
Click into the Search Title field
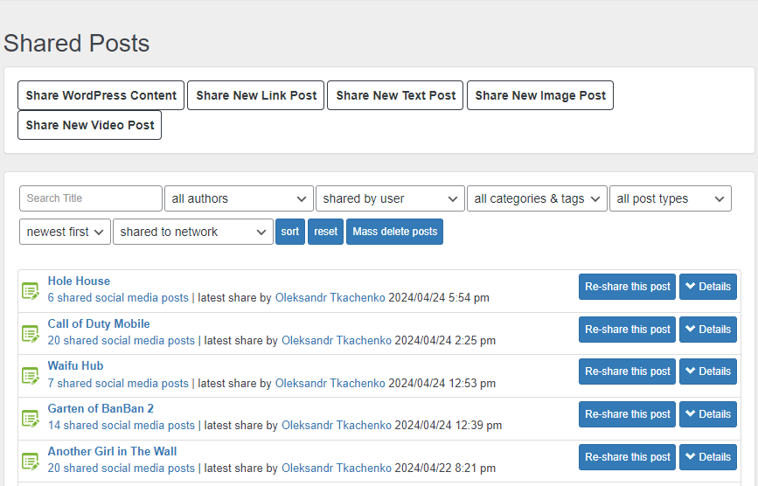(x=90, y=198)
